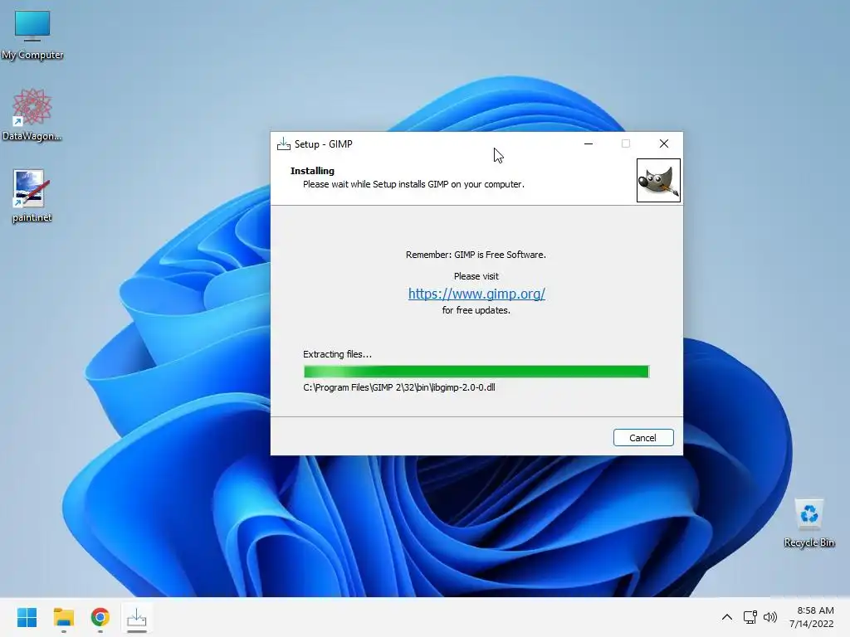
Task: Click the 'for free updates.' text
Action: [x=476, y=310]
